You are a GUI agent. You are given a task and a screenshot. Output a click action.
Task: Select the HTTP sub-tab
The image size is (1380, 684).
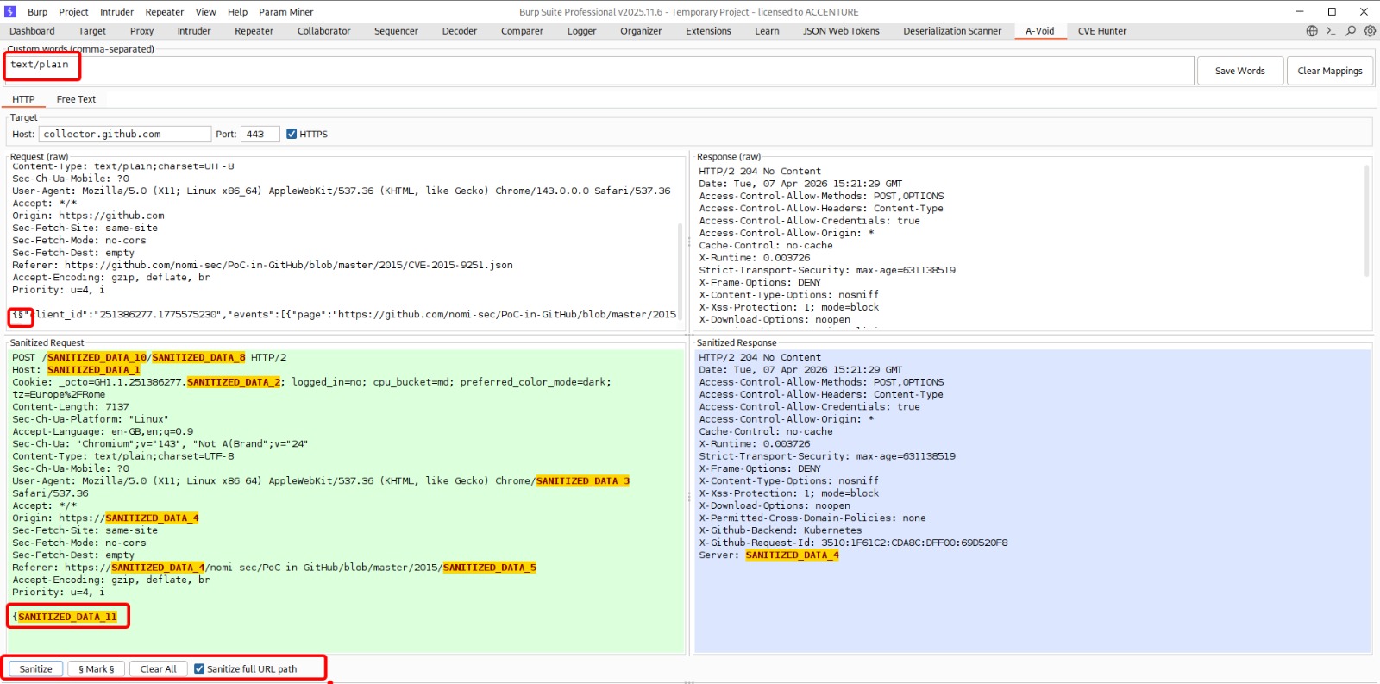coord(23,99)
